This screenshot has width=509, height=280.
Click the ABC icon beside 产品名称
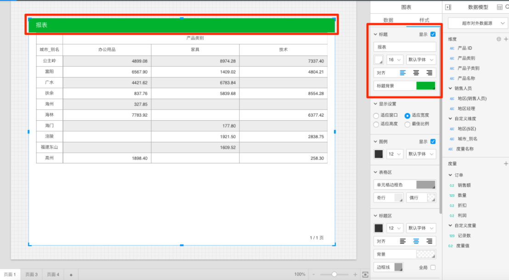tap(452, 78)
